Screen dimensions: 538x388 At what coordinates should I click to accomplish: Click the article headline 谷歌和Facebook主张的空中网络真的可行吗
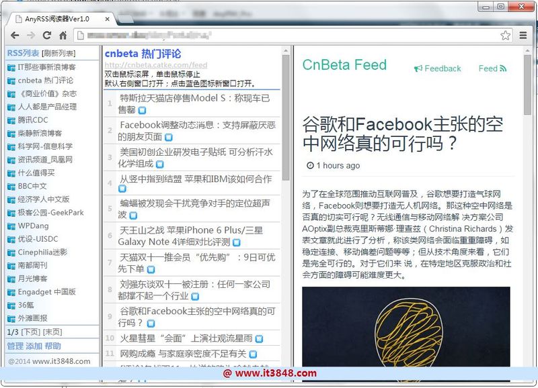pyautogui.click(x=402, y=134)
